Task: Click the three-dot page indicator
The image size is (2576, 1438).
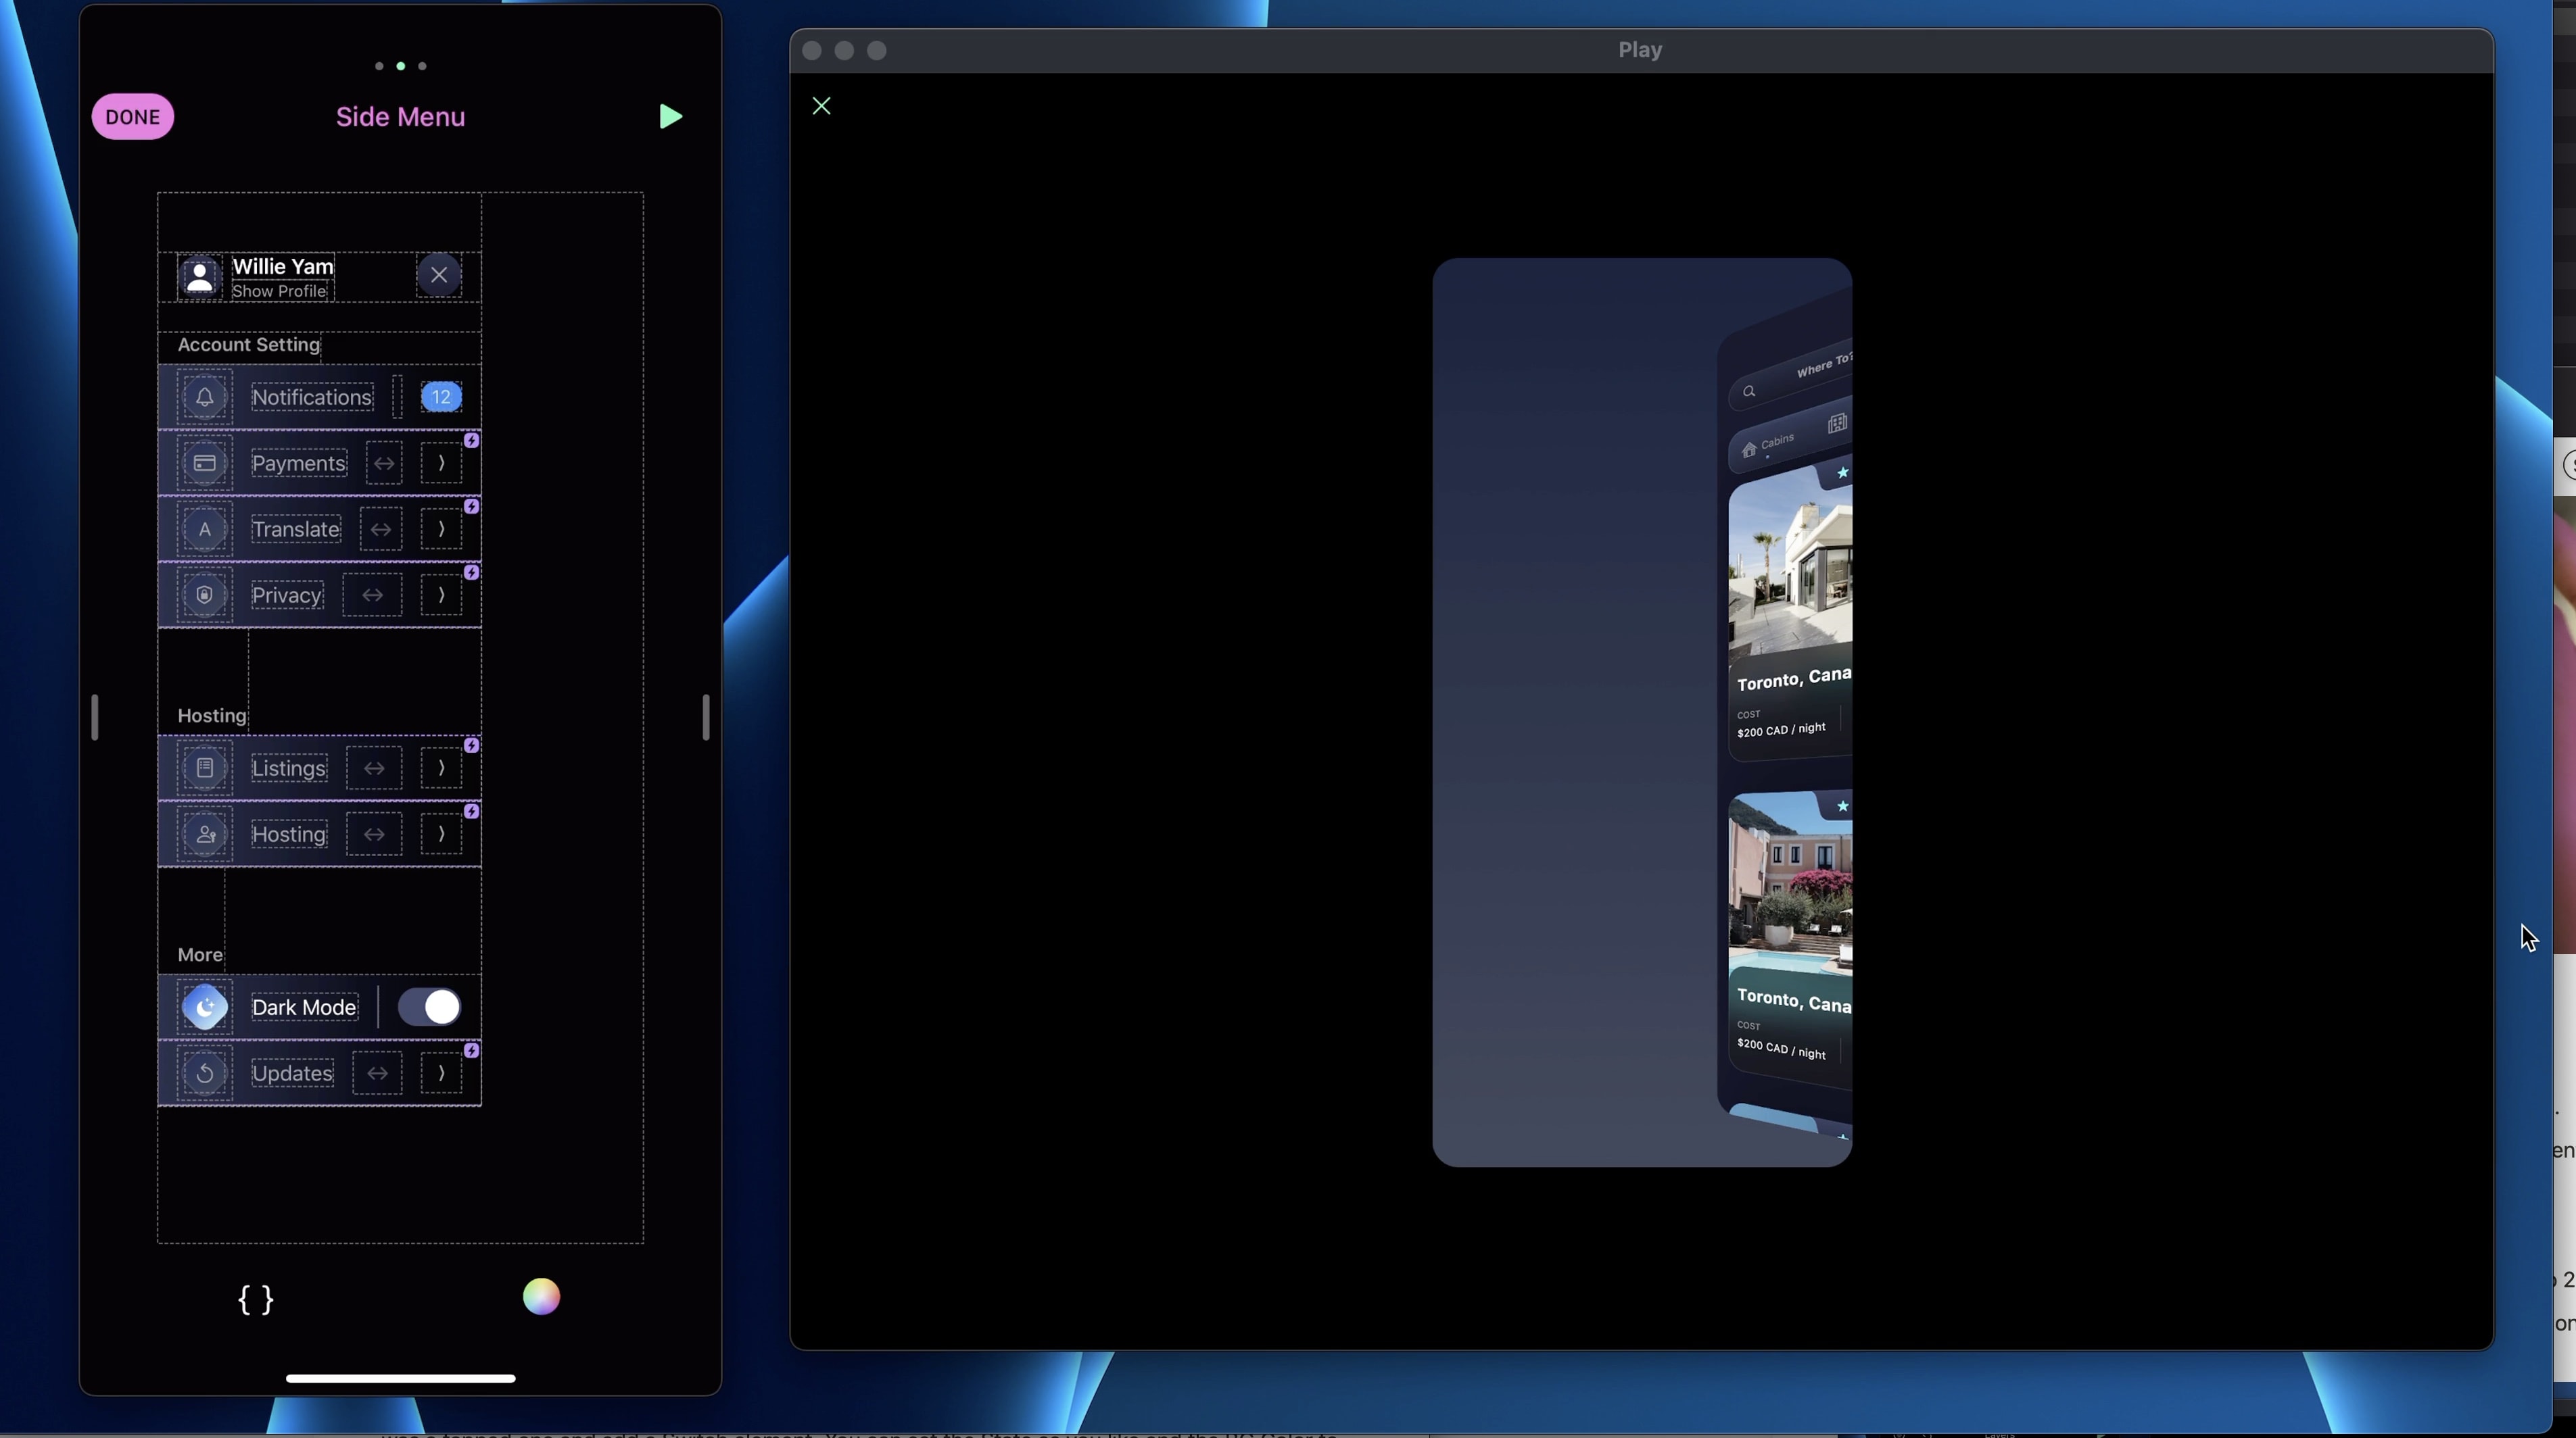Action: (400, 66)
